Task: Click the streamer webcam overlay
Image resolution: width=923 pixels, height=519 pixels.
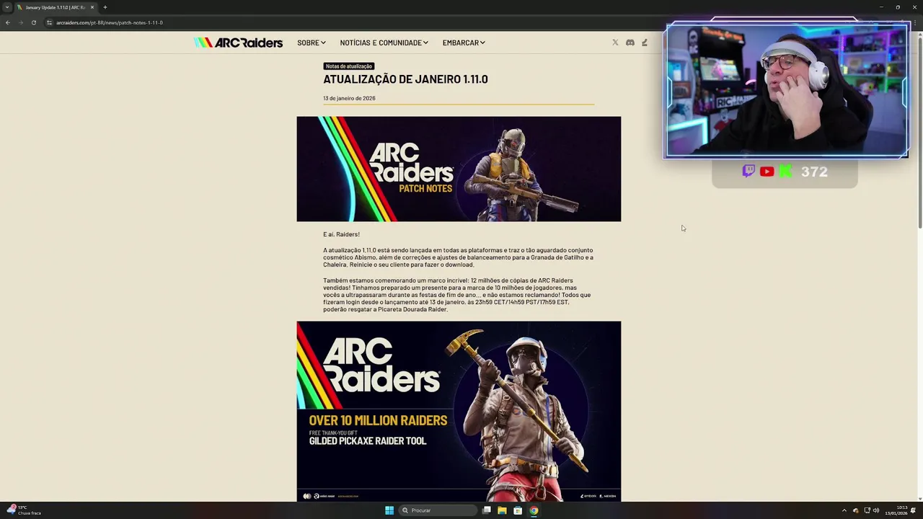Action: [x=787, y=90]
